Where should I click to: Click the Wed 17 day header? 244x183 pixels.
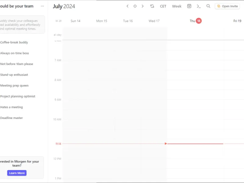point(154,21)
